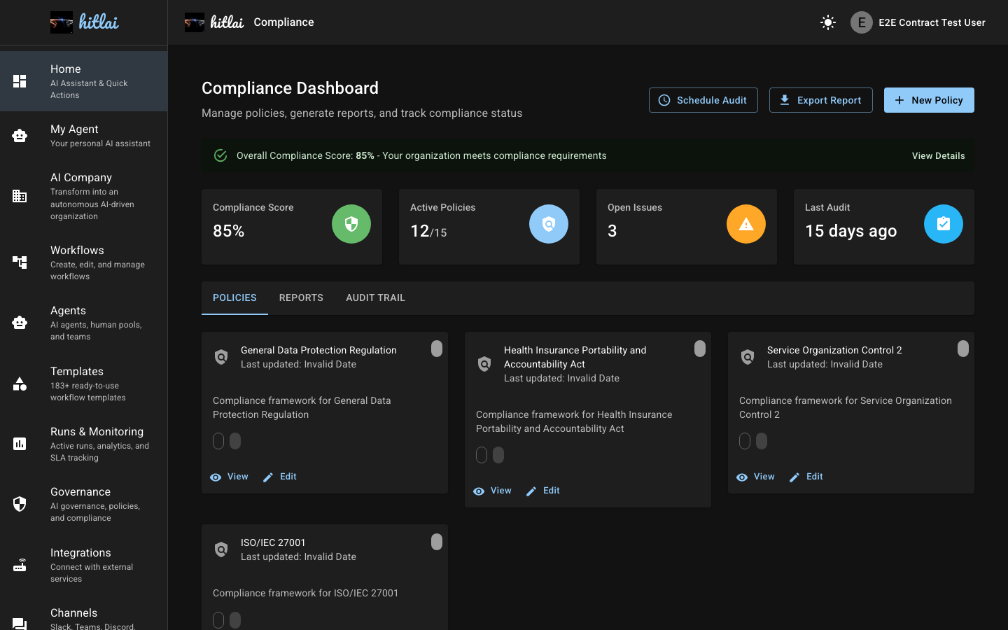Open the Audit Trail tab
The image size is (1008, 630).
[375, 297]
